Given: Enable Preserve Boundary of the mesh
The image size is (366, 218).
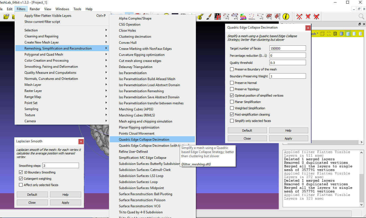Looking at the screenshot, I should tap(232, 69).
